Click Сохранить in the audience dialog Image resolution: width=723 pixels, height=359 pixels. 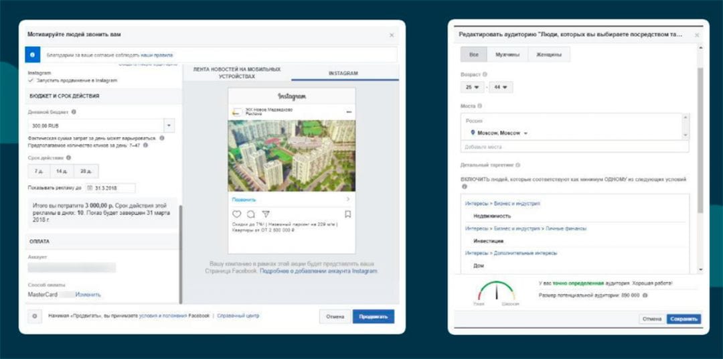684,319
